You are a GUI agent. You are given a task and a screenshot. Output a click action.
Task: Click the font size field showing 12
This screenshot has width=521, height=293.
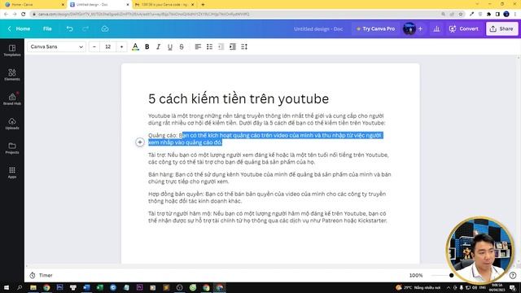tap(108, 47)
